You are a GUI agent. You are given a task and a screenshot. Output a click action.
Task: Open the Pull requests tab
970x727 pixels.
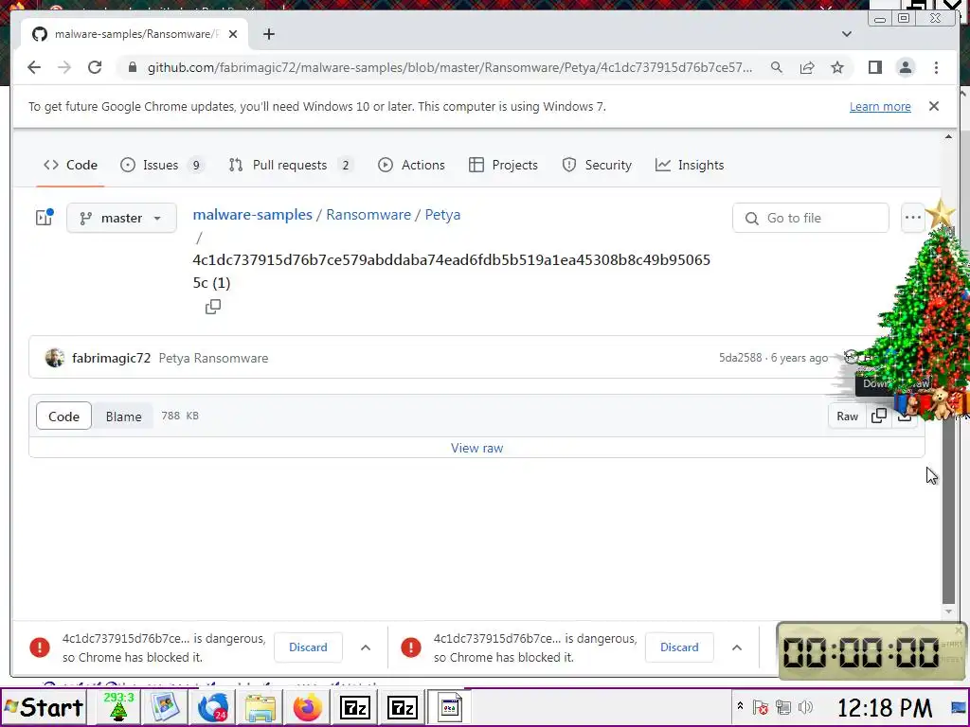click(290, 165)
